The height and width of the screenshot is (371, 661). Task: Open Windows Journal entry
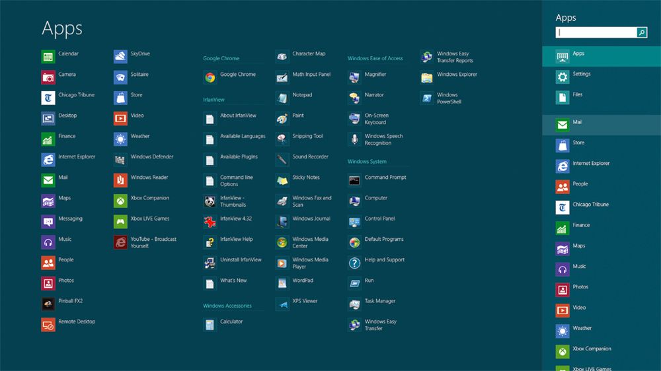point(303,222)
